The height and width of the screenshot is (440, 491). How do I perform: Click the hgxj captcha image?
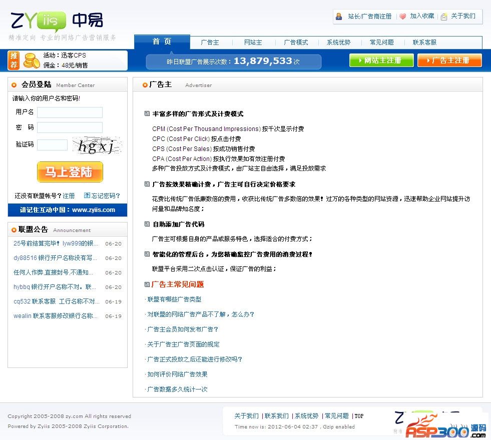(x=97, y=145)
